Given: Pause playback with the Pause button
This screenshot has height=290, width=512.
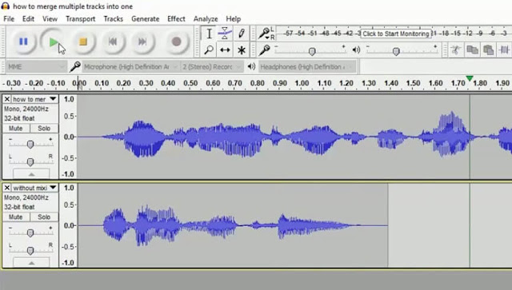Looking at the screenshot, I should (23, 42).
